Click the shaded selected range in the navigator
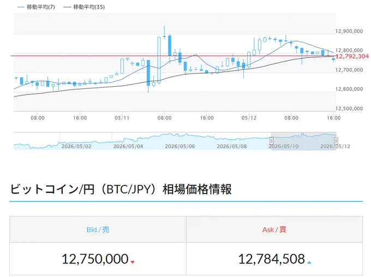Viewport: 371px width, 277px height. pyautogui.click(x=304, y=141)
